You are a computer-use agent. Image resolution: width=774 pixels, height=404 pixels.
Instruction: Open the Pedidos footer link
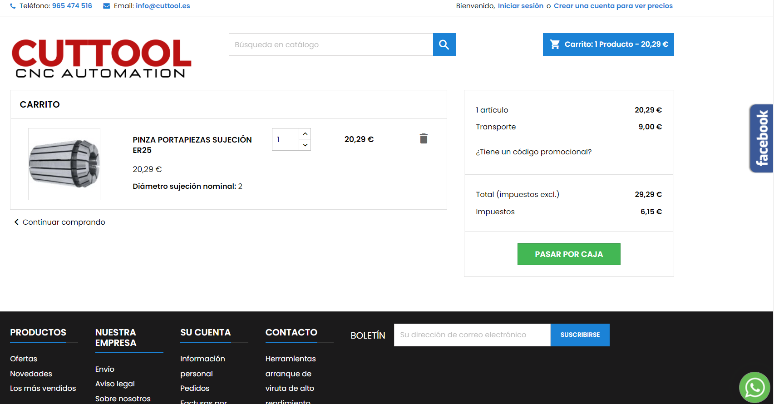click(195, 388)
